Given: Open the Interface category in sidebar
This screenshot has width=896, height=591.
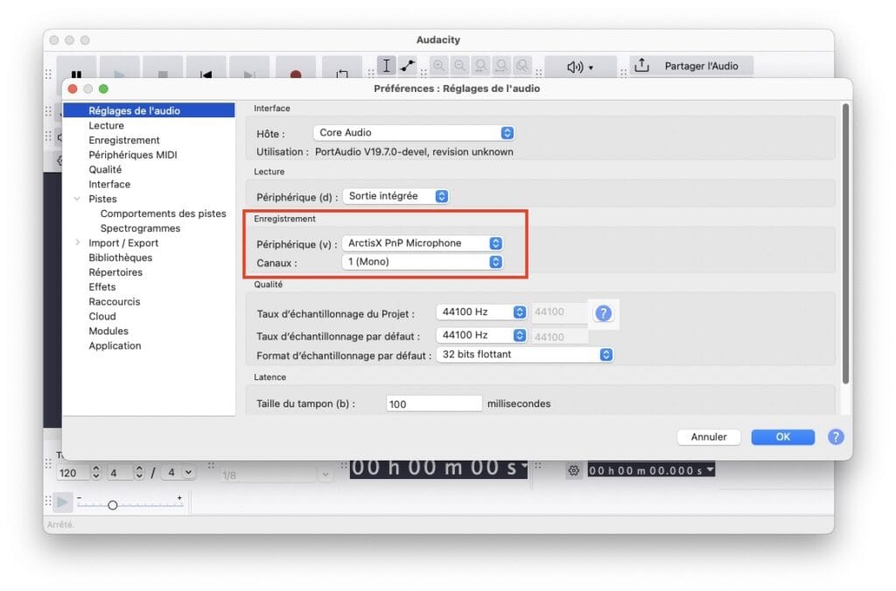Looking at the screenshot, I should (x=109, y=184).
